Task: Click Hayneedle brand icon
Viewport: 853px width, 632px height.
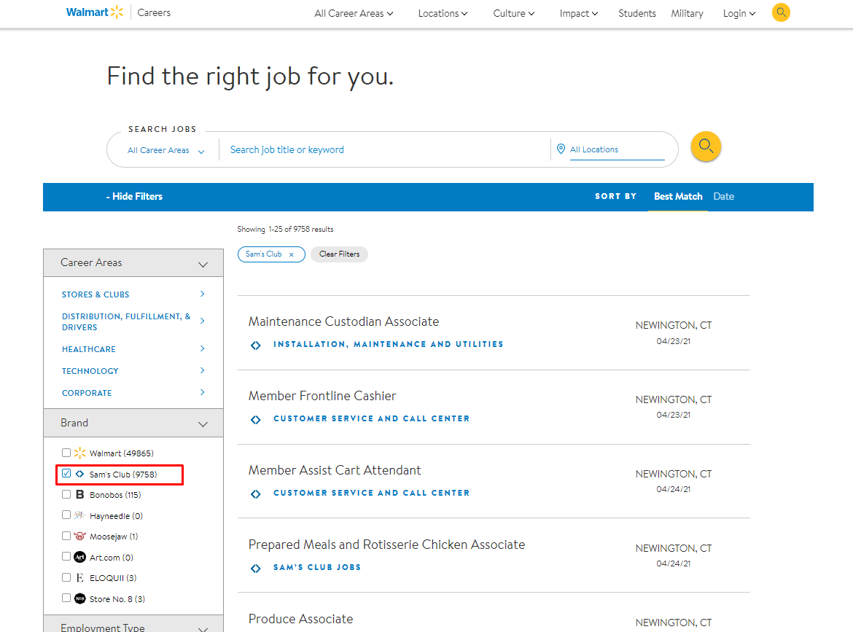Action: [x=80, y=515]
